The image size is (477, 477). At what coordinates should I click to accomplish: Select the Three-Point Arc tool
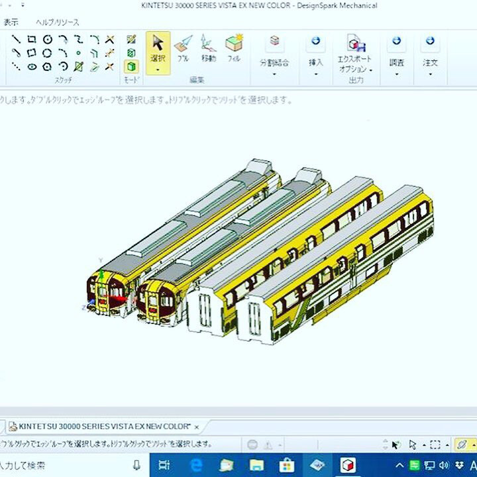[x=63, y=66]
